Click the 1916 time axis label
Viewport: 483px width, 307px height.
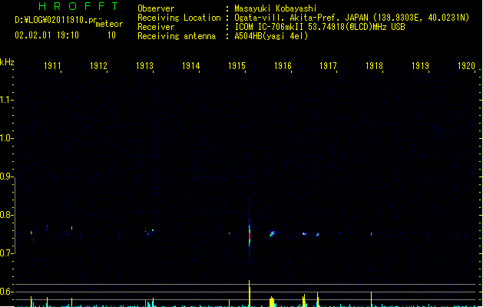[x=283, y=66]
